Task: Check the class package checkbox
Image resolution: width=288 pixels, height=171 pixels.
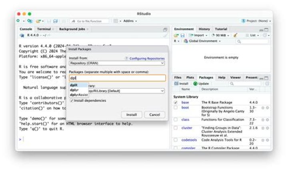Action: coord(176,119)
